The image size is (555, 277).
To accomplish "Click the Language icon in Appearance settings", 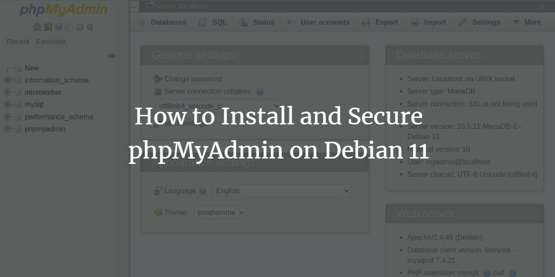I will (158, 191).
